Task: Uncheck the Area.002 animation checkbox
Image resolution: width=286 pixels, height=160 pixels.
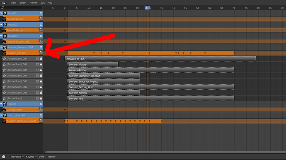Action: click(x=41, y=24)
